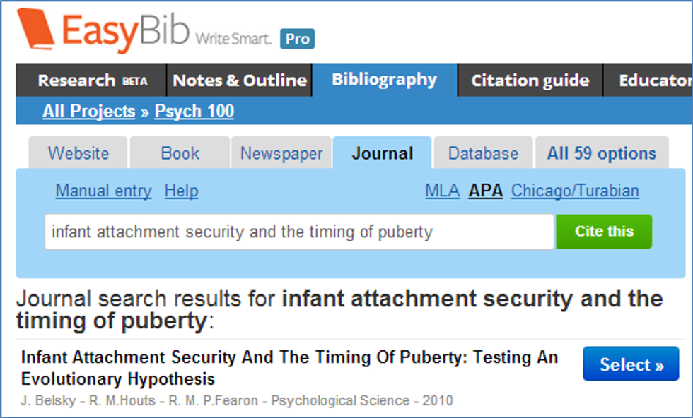Select the Newspaper source tab

[281, 153]
